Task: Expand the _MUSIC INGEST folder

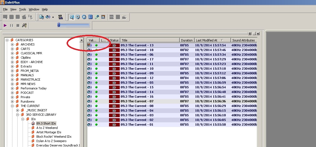Action: click(x=18, y=110)
